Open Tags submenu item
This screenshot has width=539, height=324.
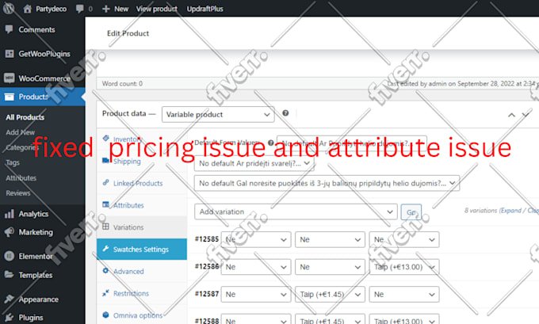[13, 162]
